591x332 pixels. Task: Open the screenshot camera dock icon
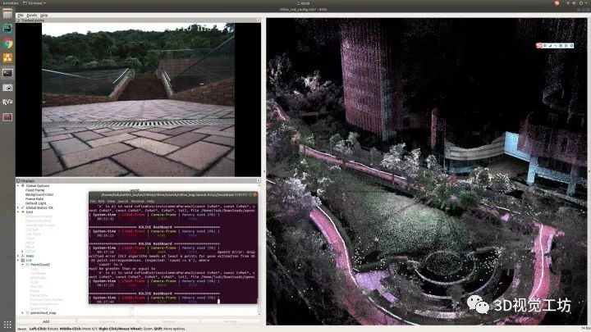(7, 88)
